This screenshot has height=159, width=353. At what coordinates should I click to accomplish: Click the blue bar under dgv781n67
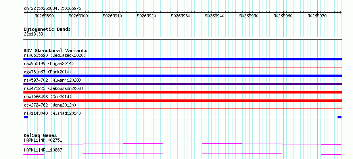[182, 76]
